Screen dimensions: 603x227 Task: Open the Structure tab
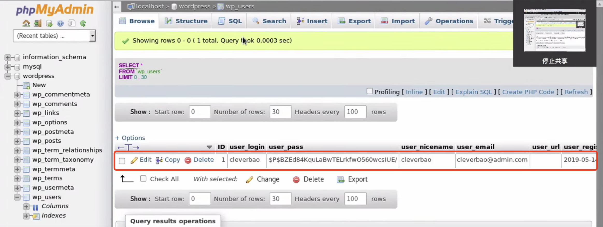[186, 21]
